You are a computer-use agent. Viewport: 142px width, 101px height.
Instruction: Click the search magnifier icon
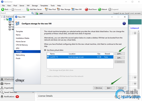tap(33, 13)
